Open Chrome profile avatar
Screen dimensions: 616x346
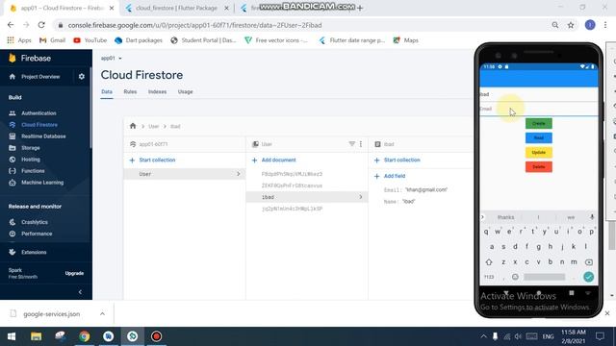[590, 25]
